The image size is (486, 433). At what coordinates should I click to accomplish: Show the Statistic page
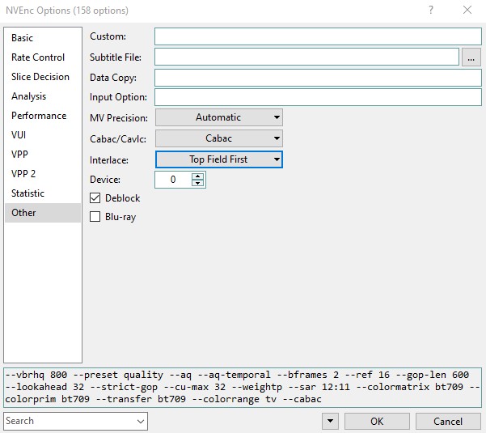click(43, 193)
